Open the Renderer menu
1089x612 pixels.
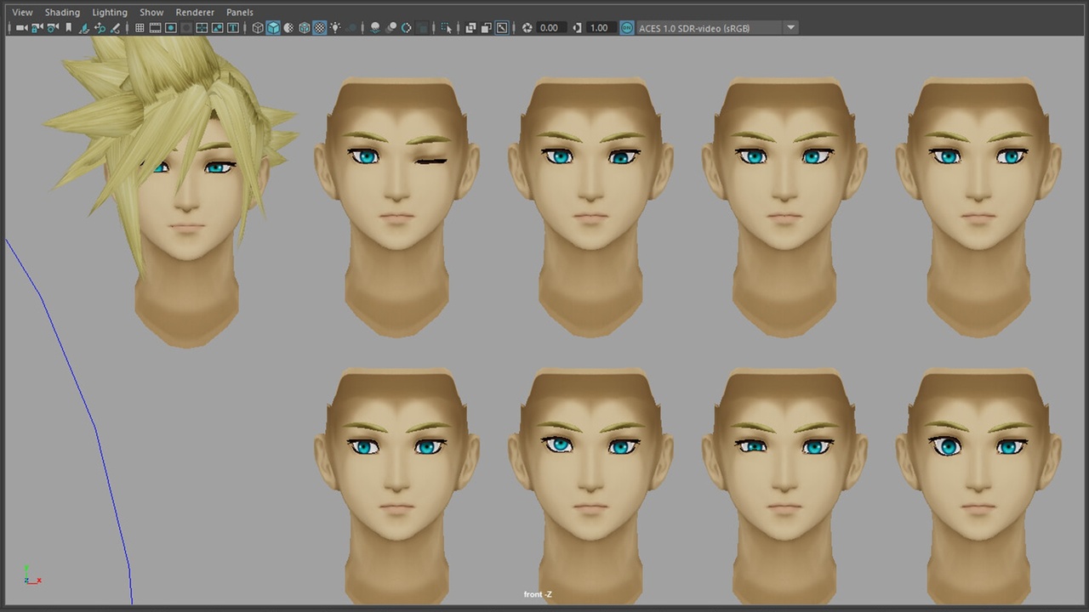[x=195, y=13]
